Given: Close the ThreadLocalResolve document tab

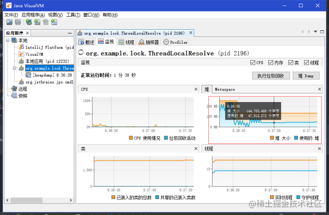Looking at the screenshot, I should [x=191, y=33].
